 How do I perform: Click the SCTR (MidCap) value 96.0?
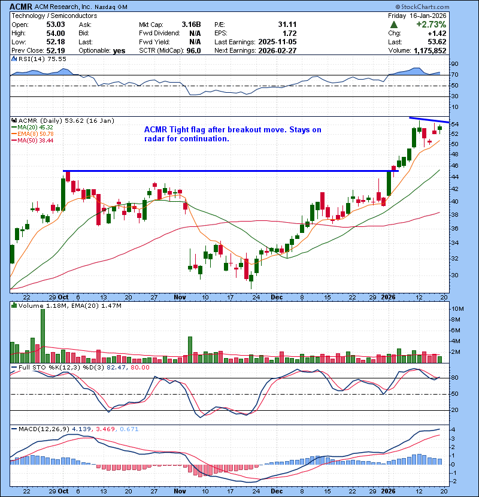[193, 51]
